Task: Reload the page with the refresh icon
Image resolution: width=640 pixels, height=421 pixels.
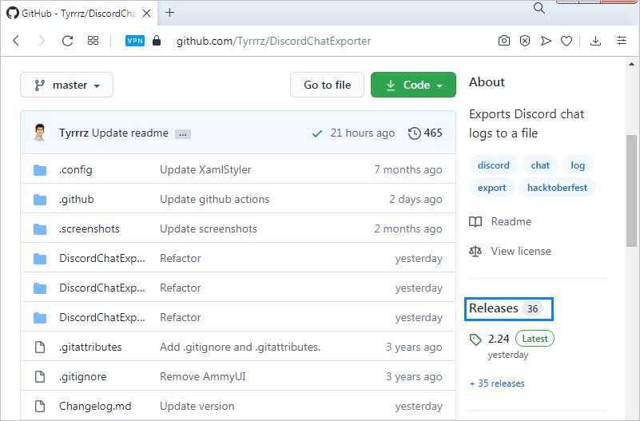Action: click(67, 41)
